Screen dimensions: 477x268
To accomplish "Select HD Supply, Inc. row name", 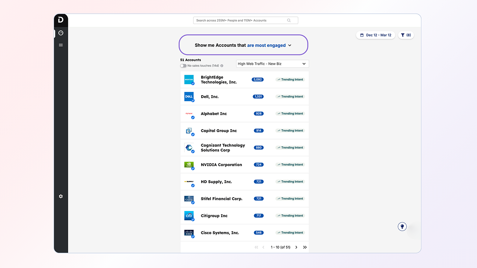I will (x=217, y=182).
